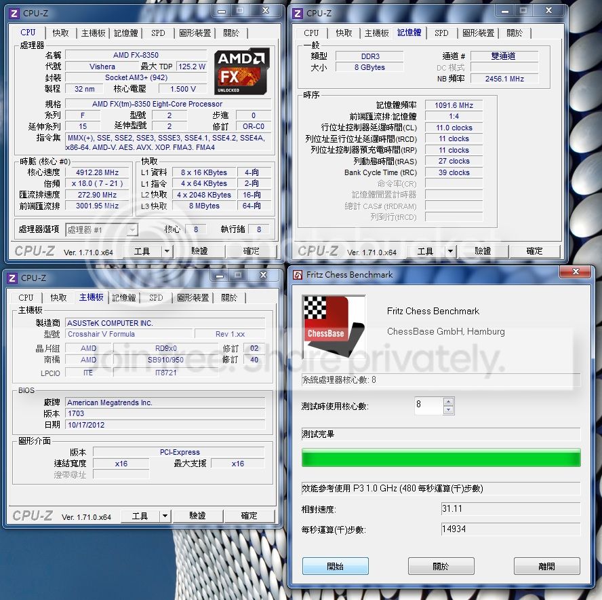Click the tRC value 39 clocks
Image resolution: width=602 pixels, height=600 pixels.
[x=454, y=172]
